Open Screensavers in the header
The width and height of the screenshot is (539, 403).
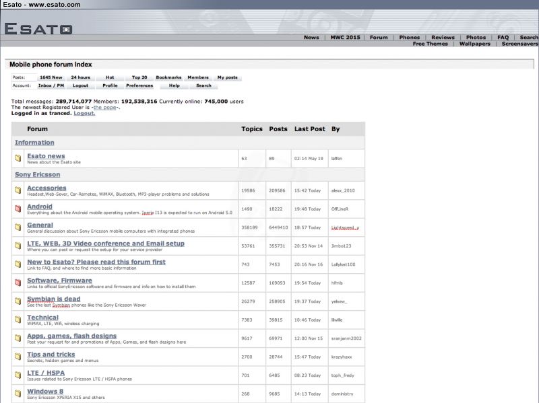click(x=519, y=44)
